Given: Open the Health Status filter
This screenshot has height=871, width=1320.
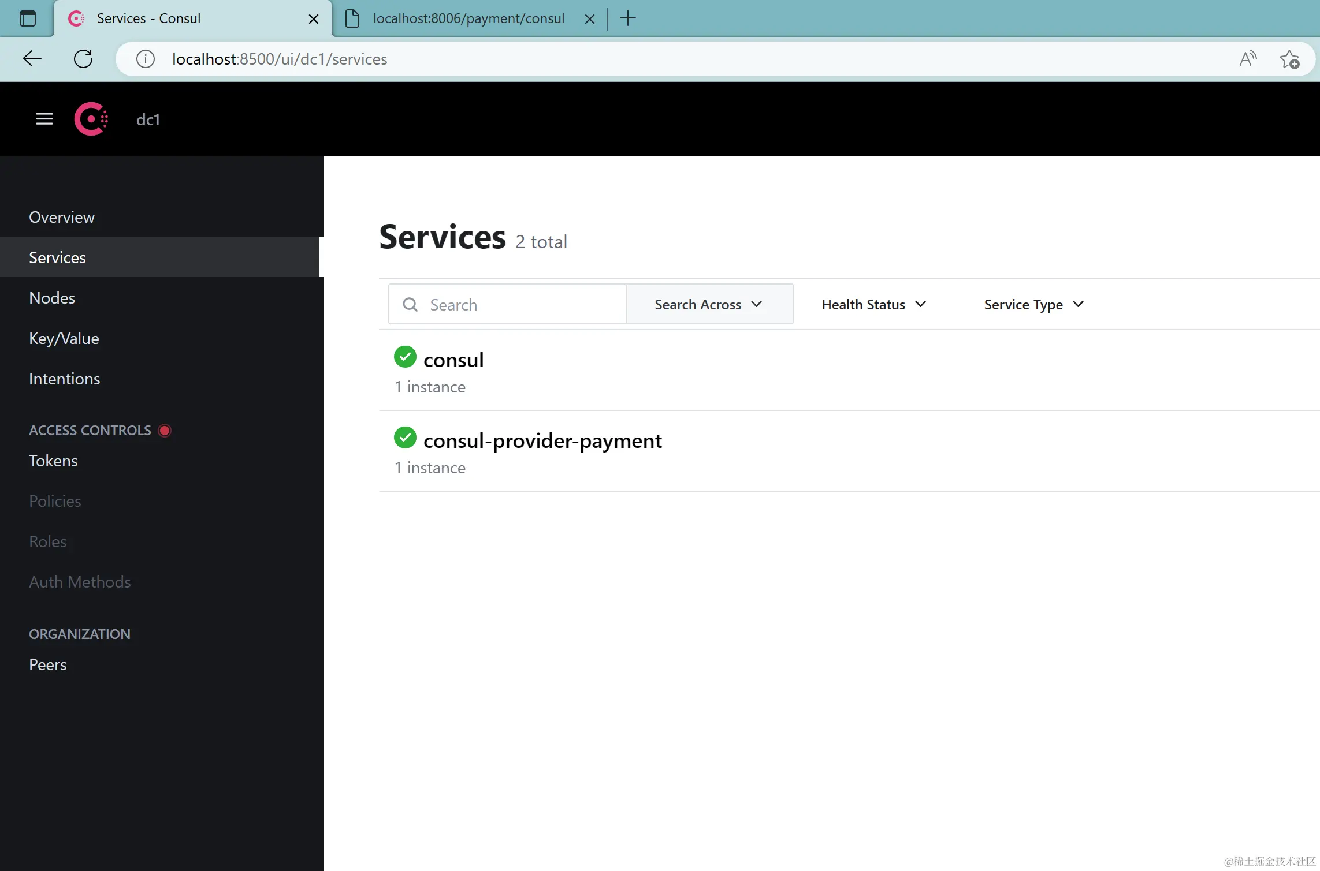Looking at the screenshot, I should pos(873,304).
